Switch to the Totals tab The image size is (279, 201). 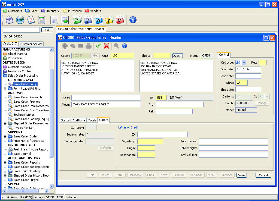click(x=92, y=120)
